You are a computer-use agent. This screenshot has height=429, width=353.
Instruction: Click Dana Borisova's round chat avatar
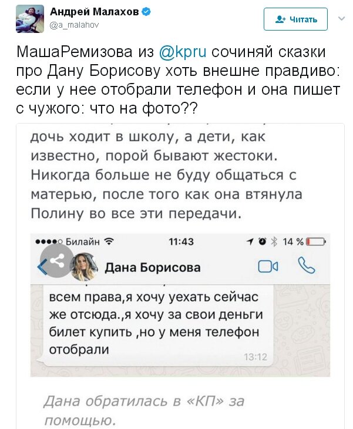tap(83, 268)
